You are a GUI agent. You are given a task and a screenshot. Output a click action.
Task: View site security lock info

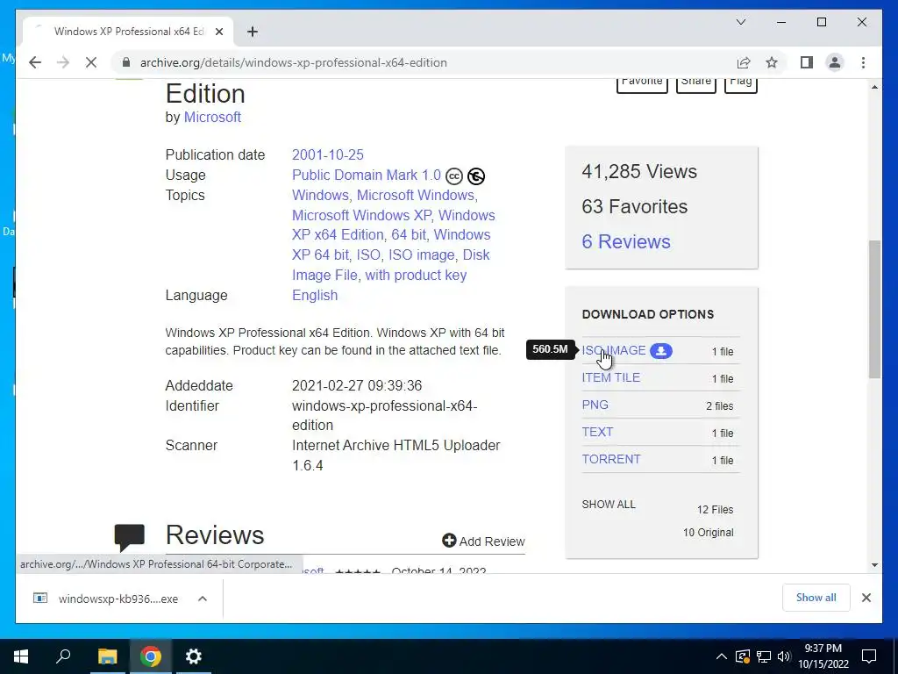(126, 62)
